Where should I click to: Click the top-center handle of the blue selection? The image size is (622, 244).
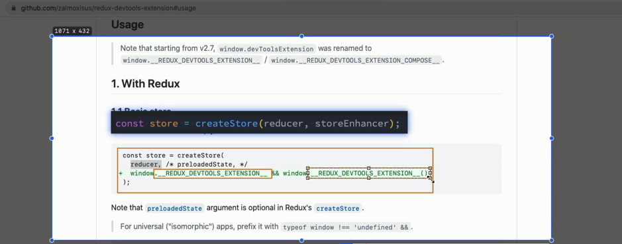click(x=301, y=36)
